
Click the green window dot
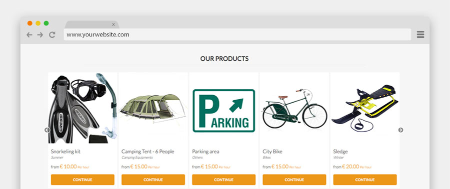46,23
